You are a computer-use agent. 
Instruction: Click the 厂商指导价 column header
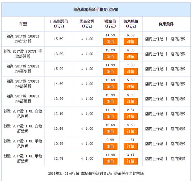59,24
